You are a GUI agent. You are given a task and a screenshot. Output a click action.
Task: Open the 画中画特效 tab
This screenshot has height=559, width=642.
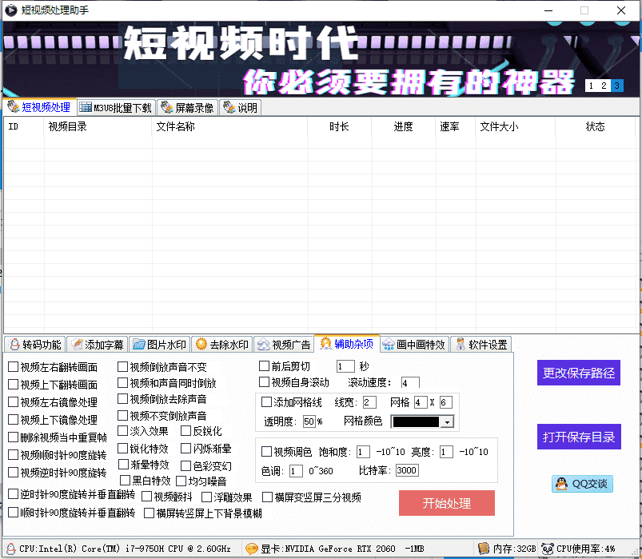[415, 345]
